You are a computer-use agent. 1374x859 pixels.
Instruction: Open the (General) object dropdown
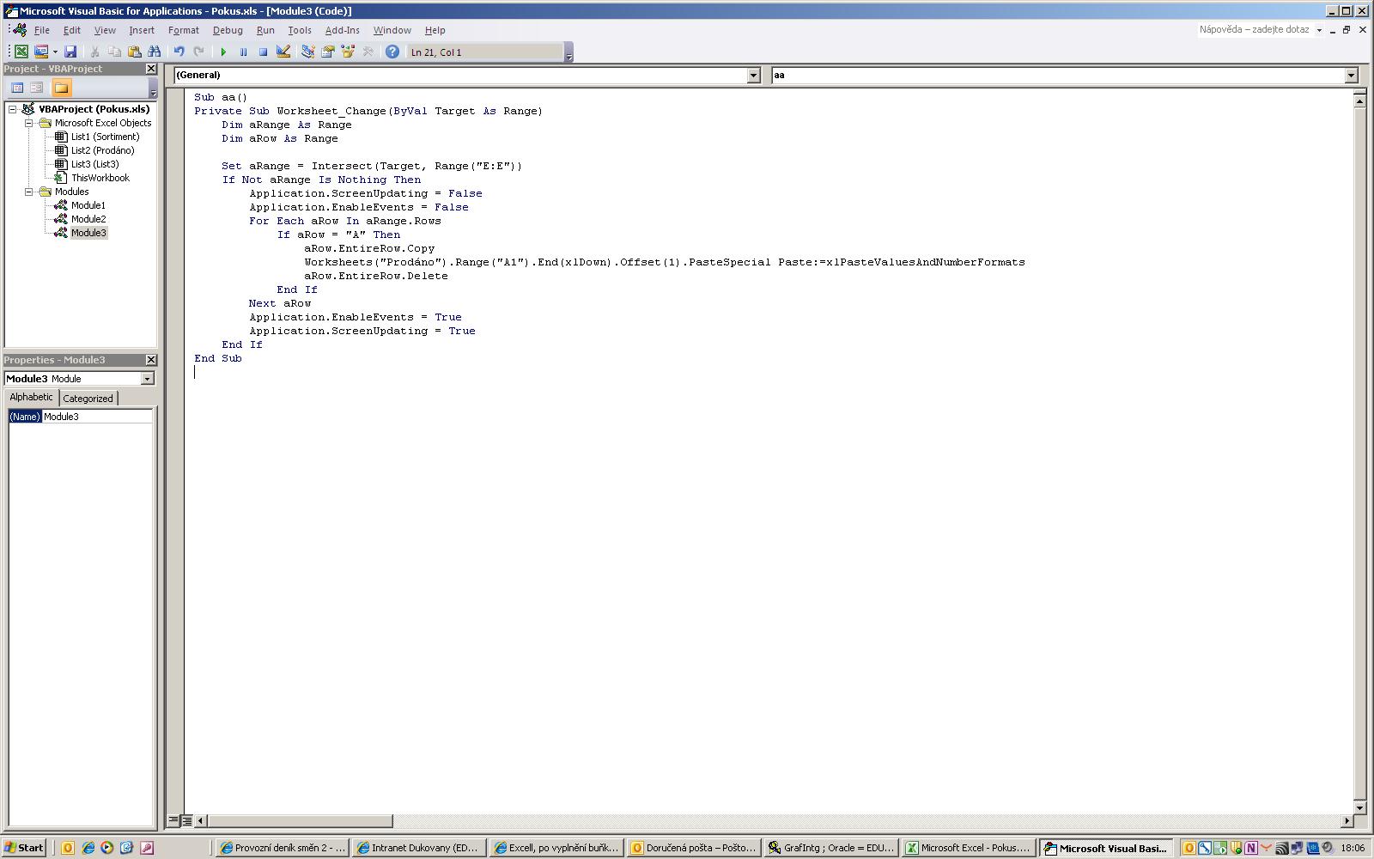pos(753,76)
